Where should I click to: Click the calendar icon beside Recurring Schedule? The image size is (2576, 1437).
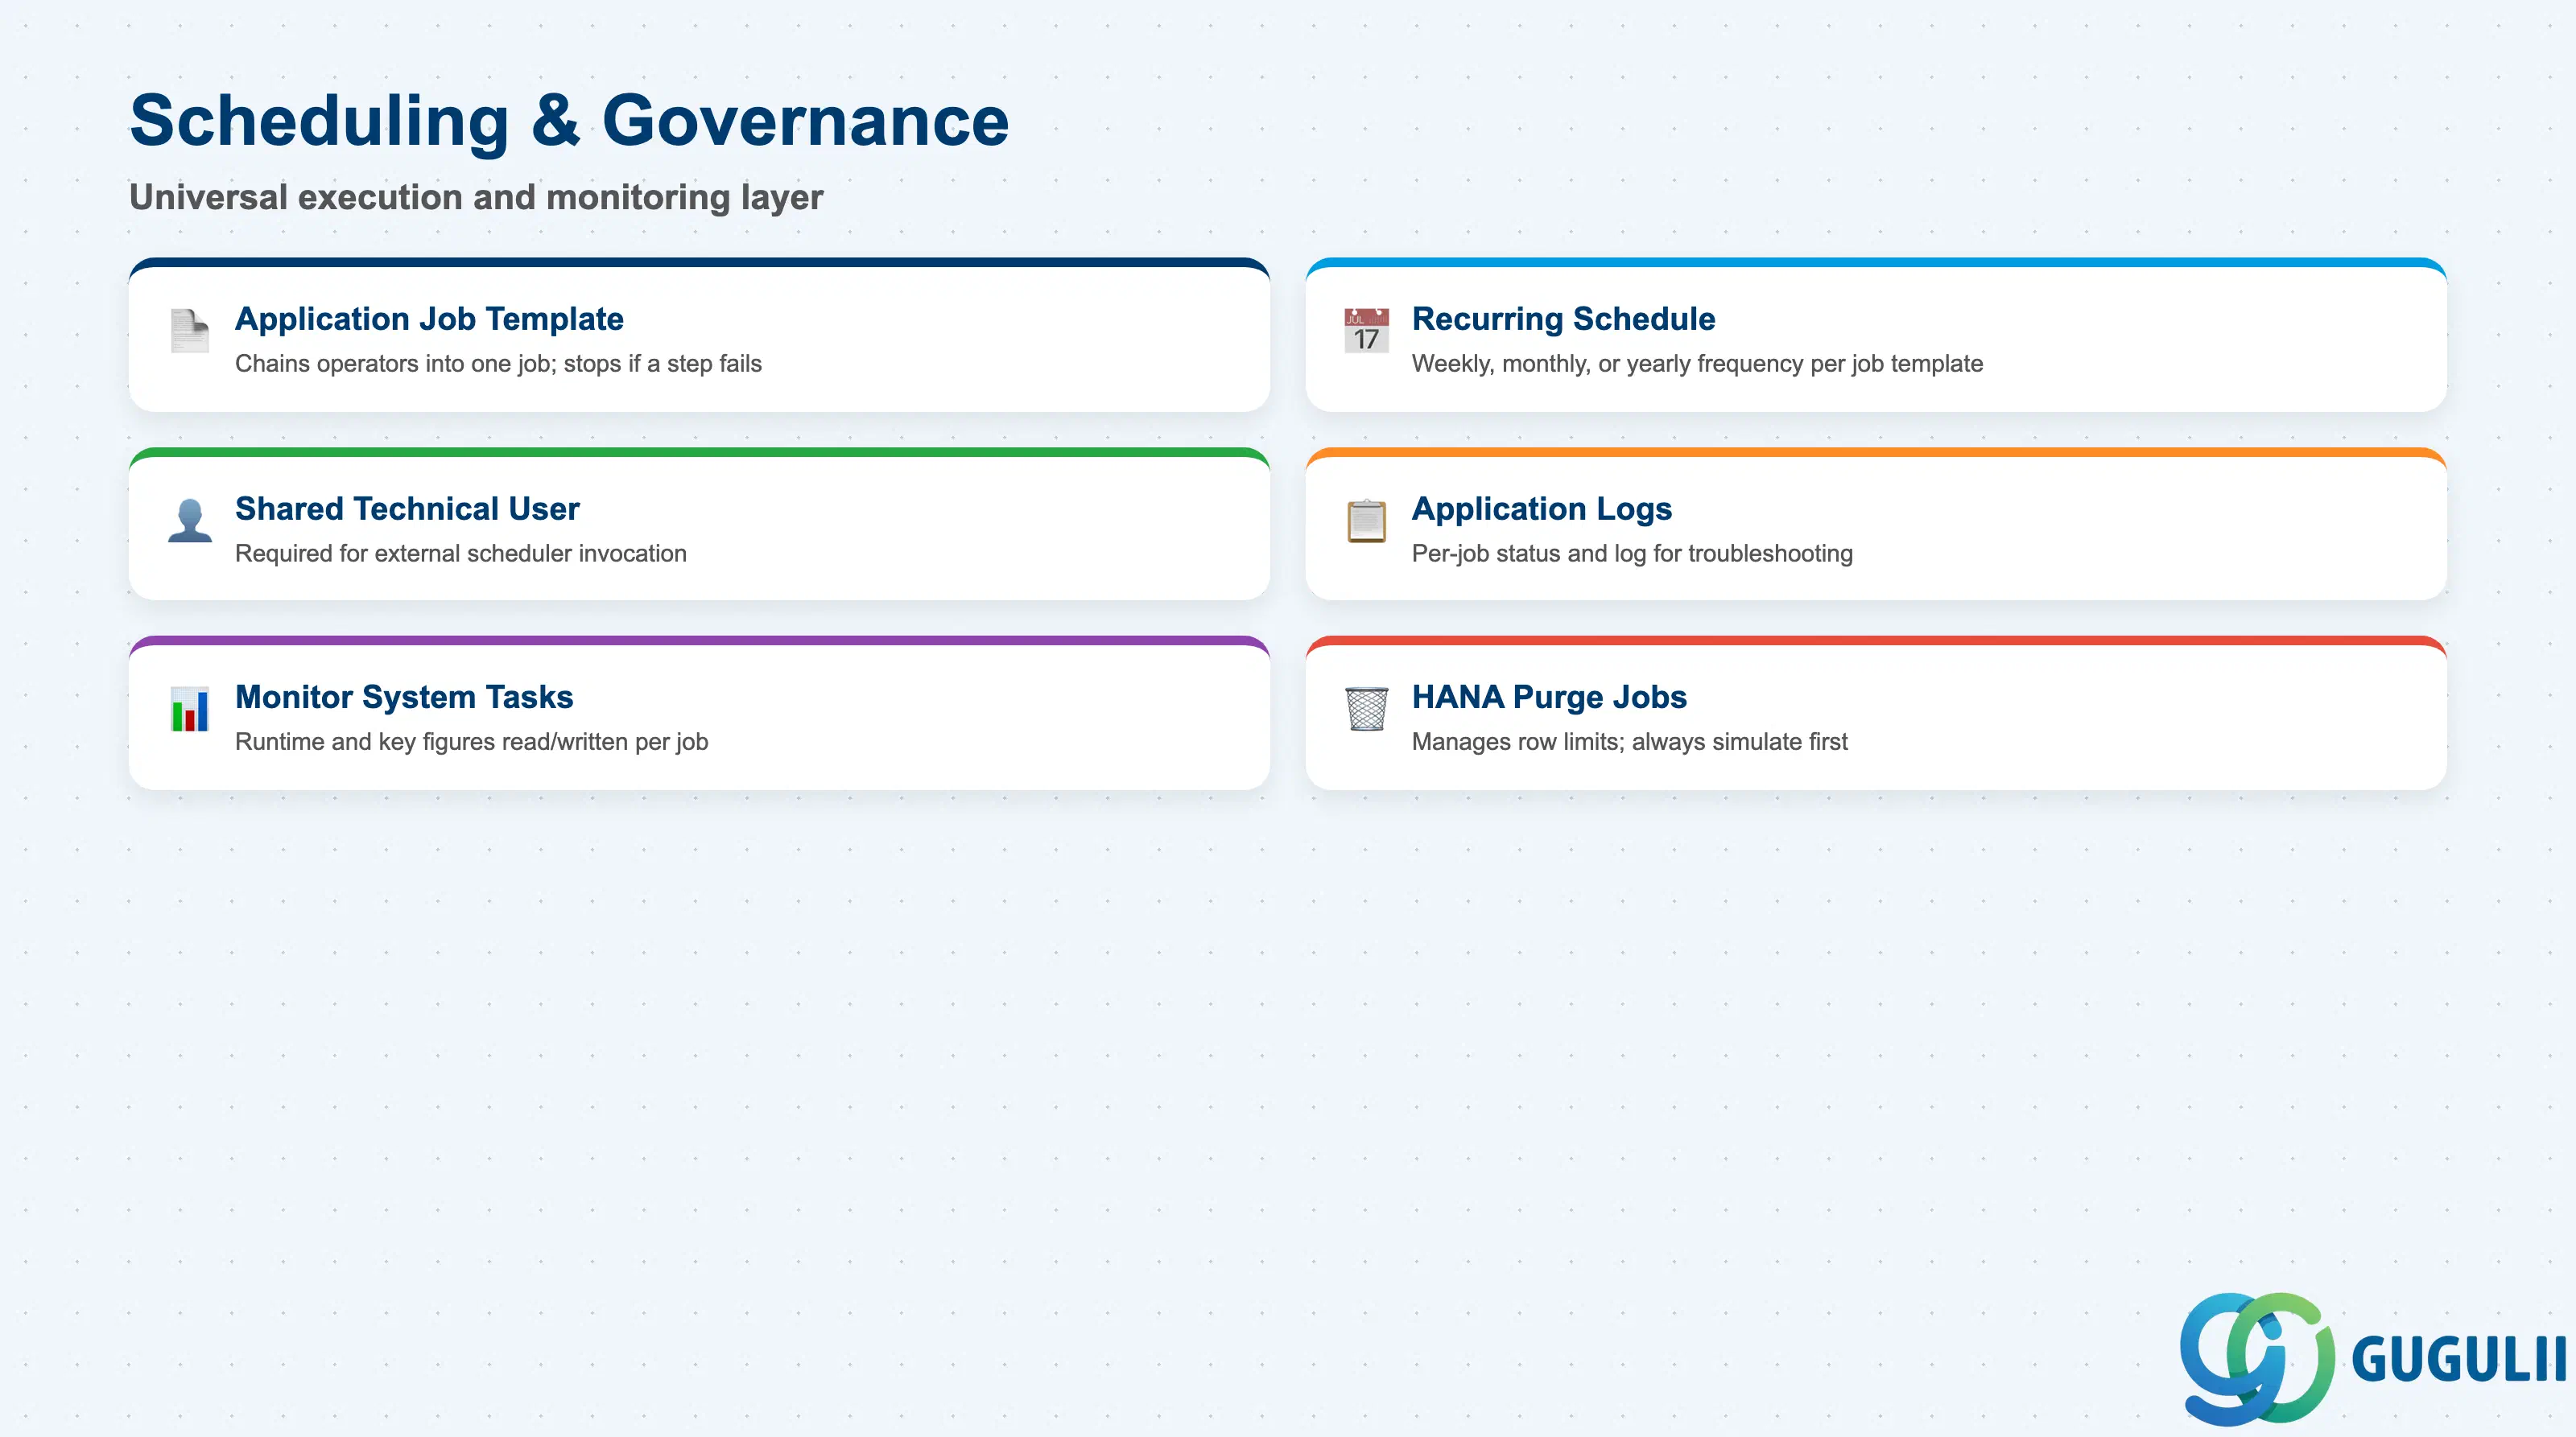tap(1366, 331)
